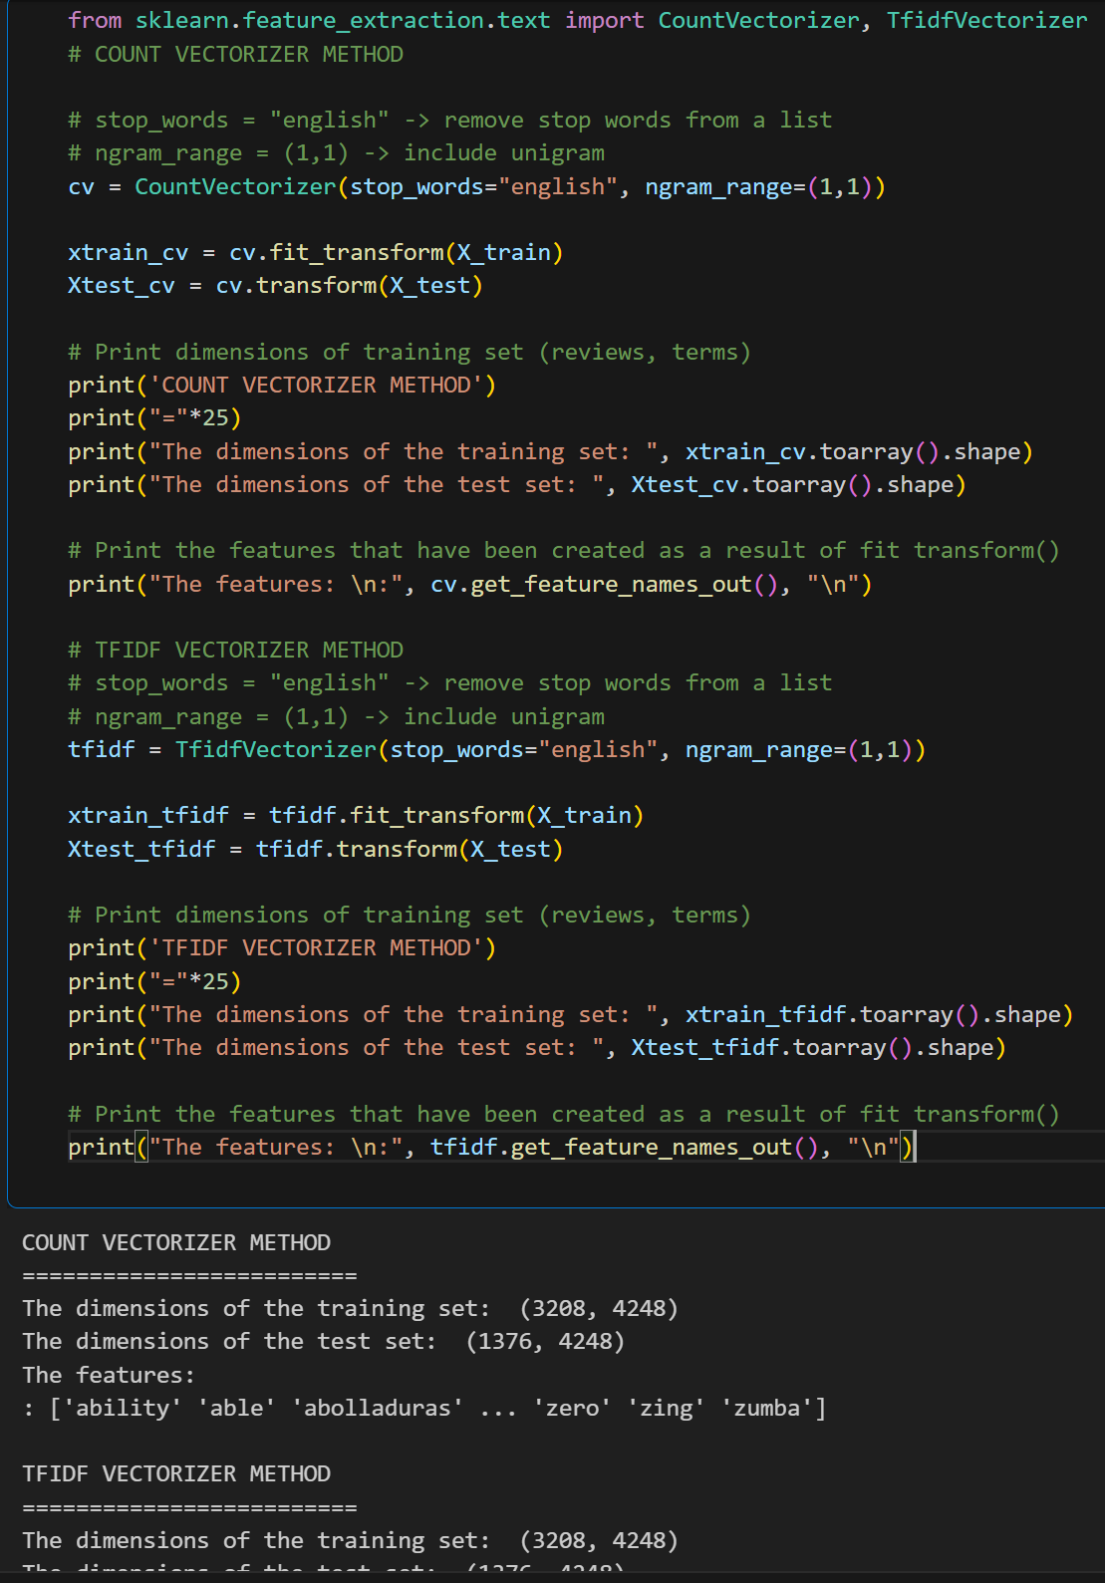Screen dimensions: 1105x1583
Task: Click the 'COUNT VECTORIZER METHOD' output heading
Action: click(176, 1242)
